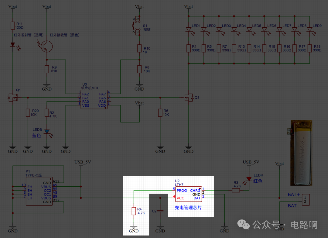Select resistor R3 4.7K symbol
The image size is (328, 238).
[x=236, y=190]
